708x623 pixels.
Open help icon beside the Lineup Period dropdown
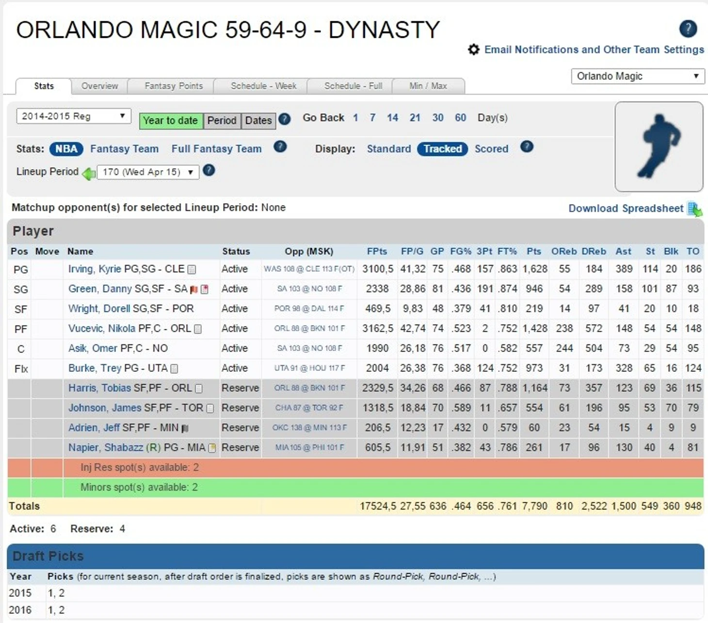[209, 171]
